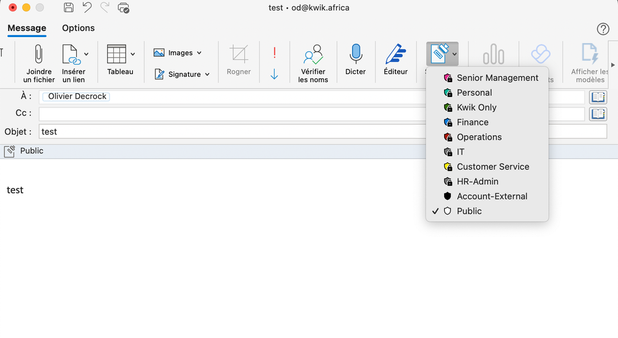Choose Account-External label
618x338 pixels.
click(x=487, y=196)
